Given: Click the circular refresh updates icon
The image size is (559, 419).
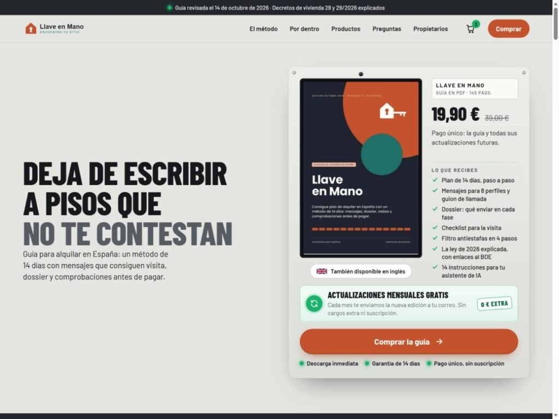Looking at the screenshot, I should click(314, 303).
